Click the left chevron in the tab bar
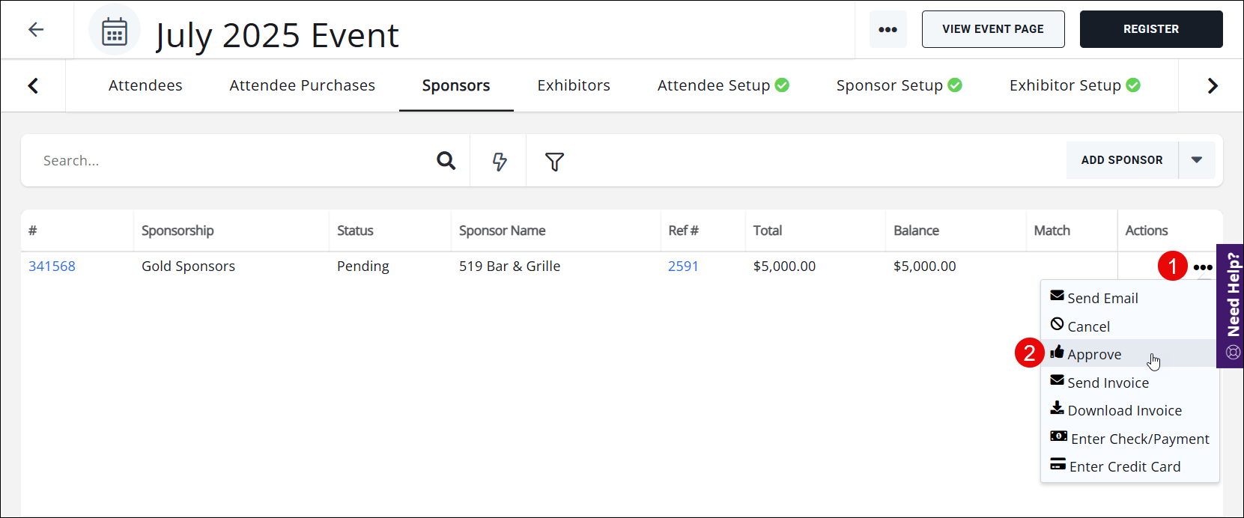The image size is (1244, 518). [33, 85]
